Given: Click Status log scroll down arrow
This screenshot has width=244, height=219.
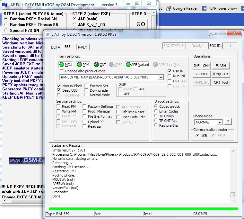Looking at the screenshot, I should (x=233, y=200).
